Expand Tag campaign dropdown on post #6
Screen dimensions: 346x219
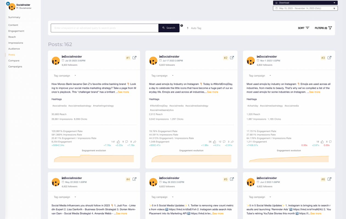[260, 197]
